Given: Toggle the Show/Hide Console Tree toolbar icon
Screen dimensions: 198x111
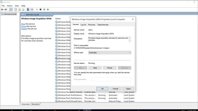Looking at the screenshot, I should click(x=11, y=10).
